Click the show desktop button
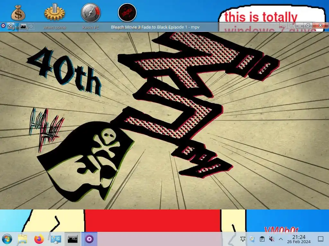The image size is (329, 246). (321, 239)
